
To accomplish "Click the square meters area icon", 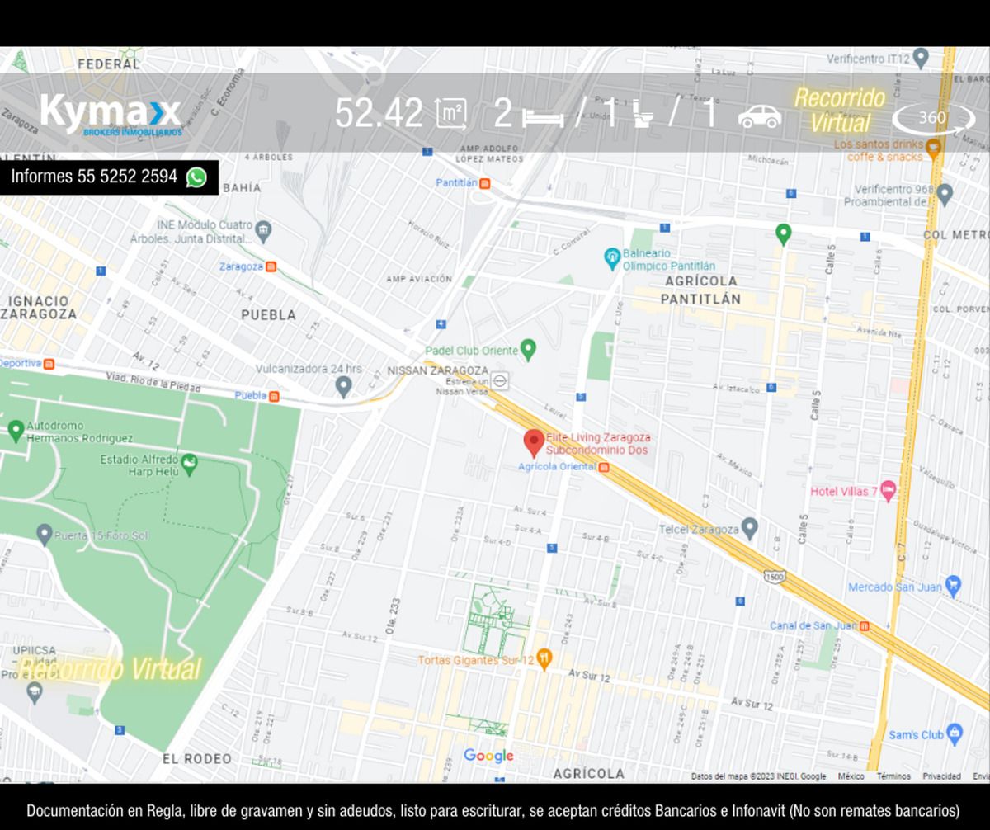I will tap(449, 113).
